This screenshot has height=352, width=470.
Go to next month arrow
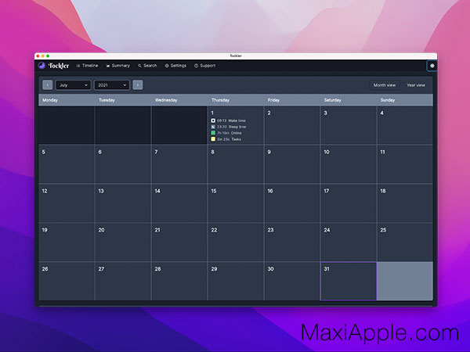pos(138,85)
